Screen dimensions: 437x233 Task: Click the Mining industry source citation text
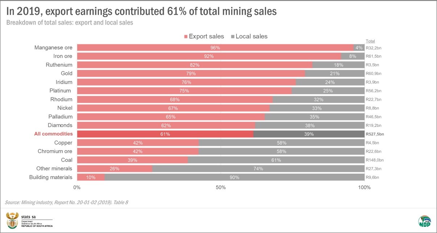click(x=67, y=202)
